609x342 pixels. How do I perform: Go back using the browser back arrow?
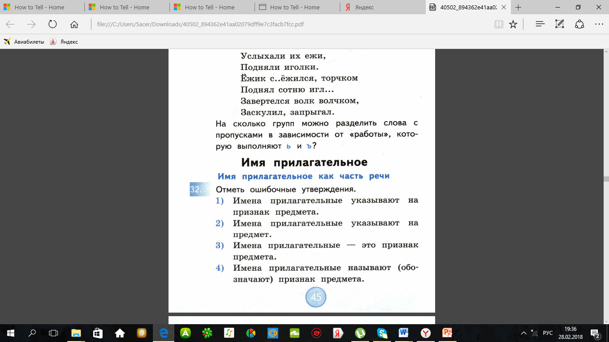10,24
